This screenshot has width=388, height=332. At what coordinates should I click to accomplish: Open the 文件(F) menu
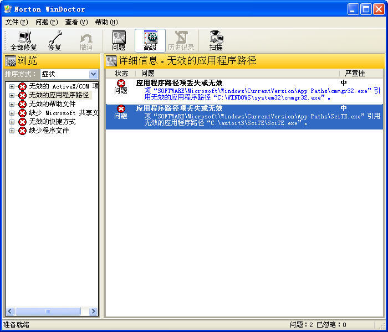pyautogui.click(x=16, y=22)
